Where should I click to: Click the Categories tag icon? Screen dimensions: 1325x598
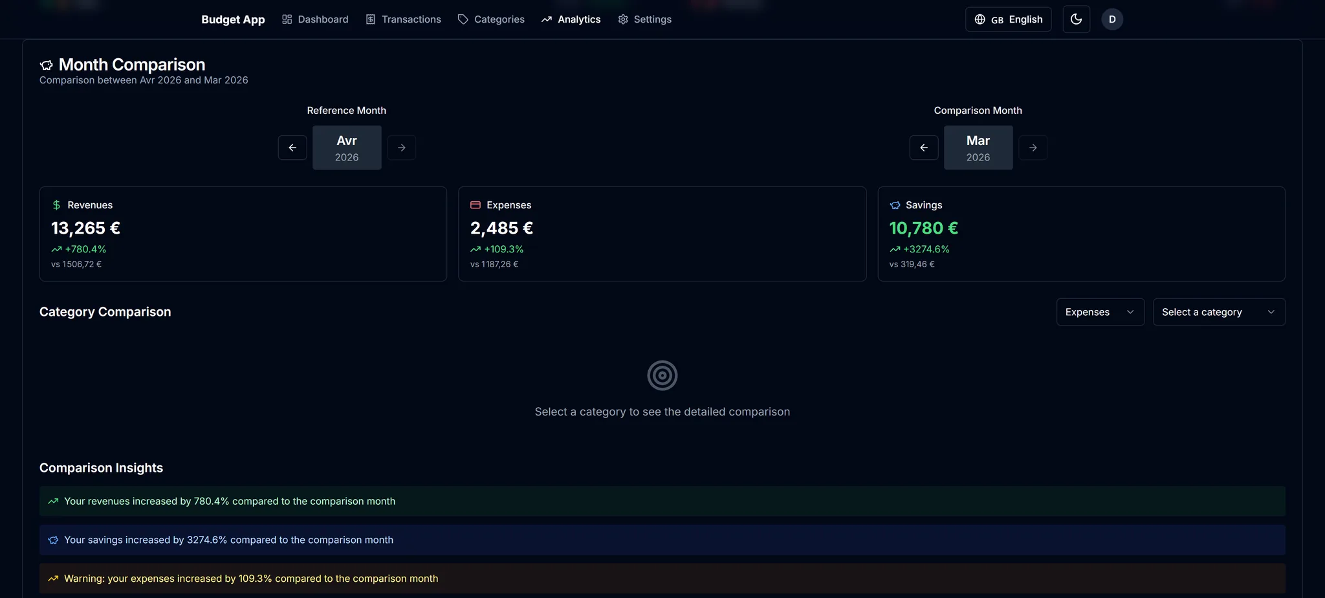tap(463, 19)
